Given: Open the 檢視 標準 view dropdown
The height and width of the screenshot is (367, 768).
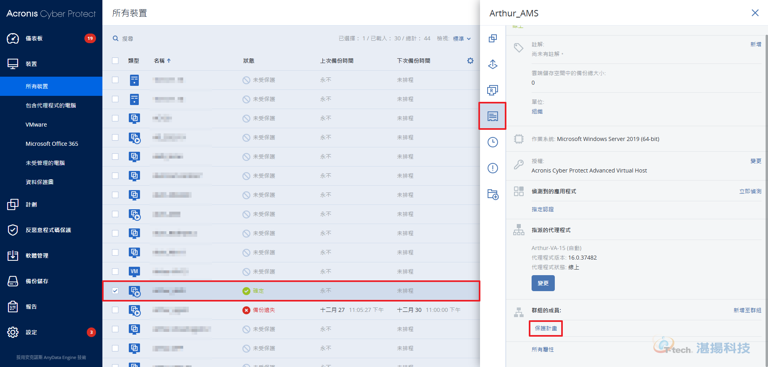Looking at the screenshot, I should tap(462, 39).
